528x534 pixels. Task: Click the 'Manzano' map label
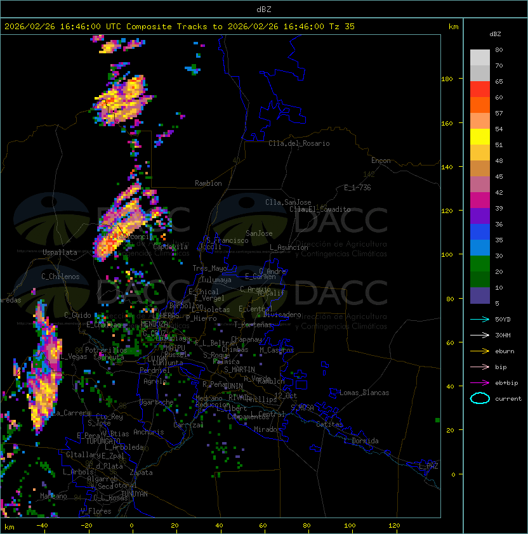[x=53, y=496]
